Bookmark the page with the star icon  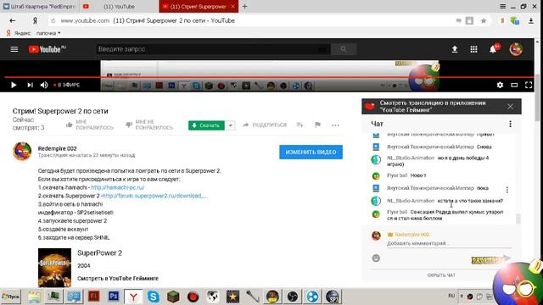[x=484, y=20]
